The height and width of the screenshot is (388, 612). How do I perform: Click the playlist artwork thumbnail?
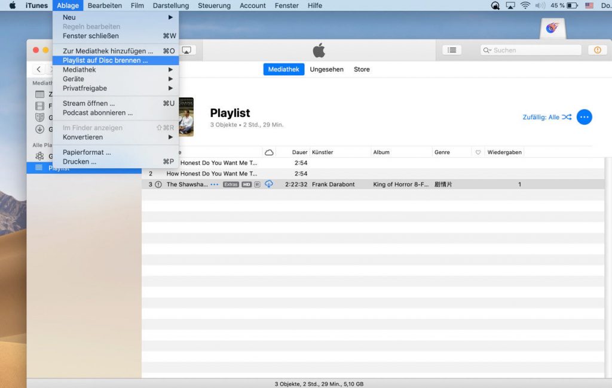186,117
